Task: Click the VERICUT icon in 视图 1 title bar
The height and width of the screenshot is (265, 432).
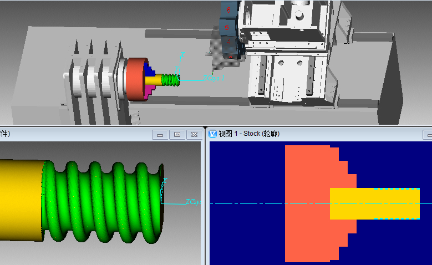Action: (212, 134)
